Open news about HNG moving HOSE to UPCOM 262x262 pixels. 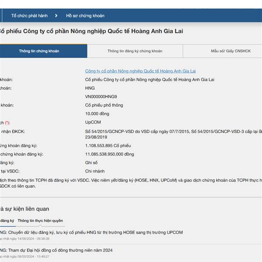click(x=91, y=232)
